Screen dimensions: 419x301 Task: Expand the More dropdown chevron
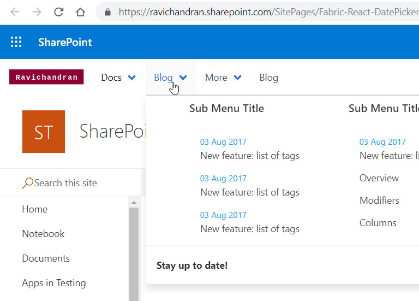(237, 78)
